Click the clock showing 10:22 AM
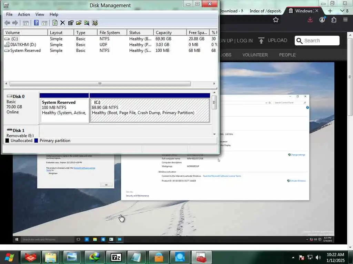Image resolution: width=353 pixels, height=264 pixels. pyautogui.click(x=335, y=255)
